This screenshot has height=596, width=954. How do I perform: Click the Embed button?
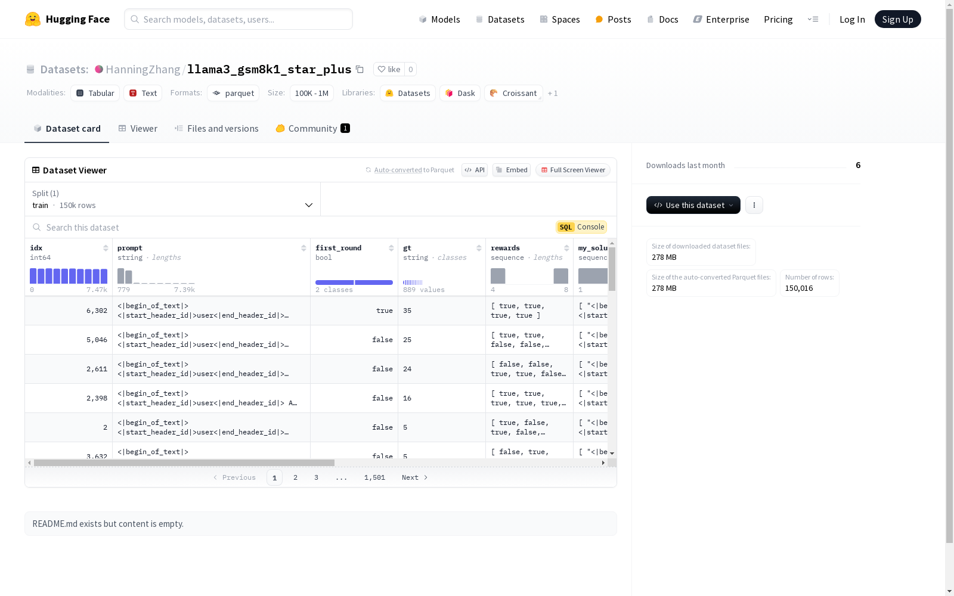[512, 170]
